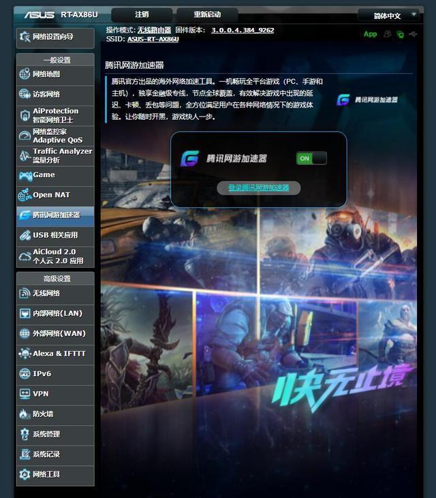This screenshot has height=498, width=436.
Task: Click the AiCloud 2.0 cloud icon
Action: [25, 256]
